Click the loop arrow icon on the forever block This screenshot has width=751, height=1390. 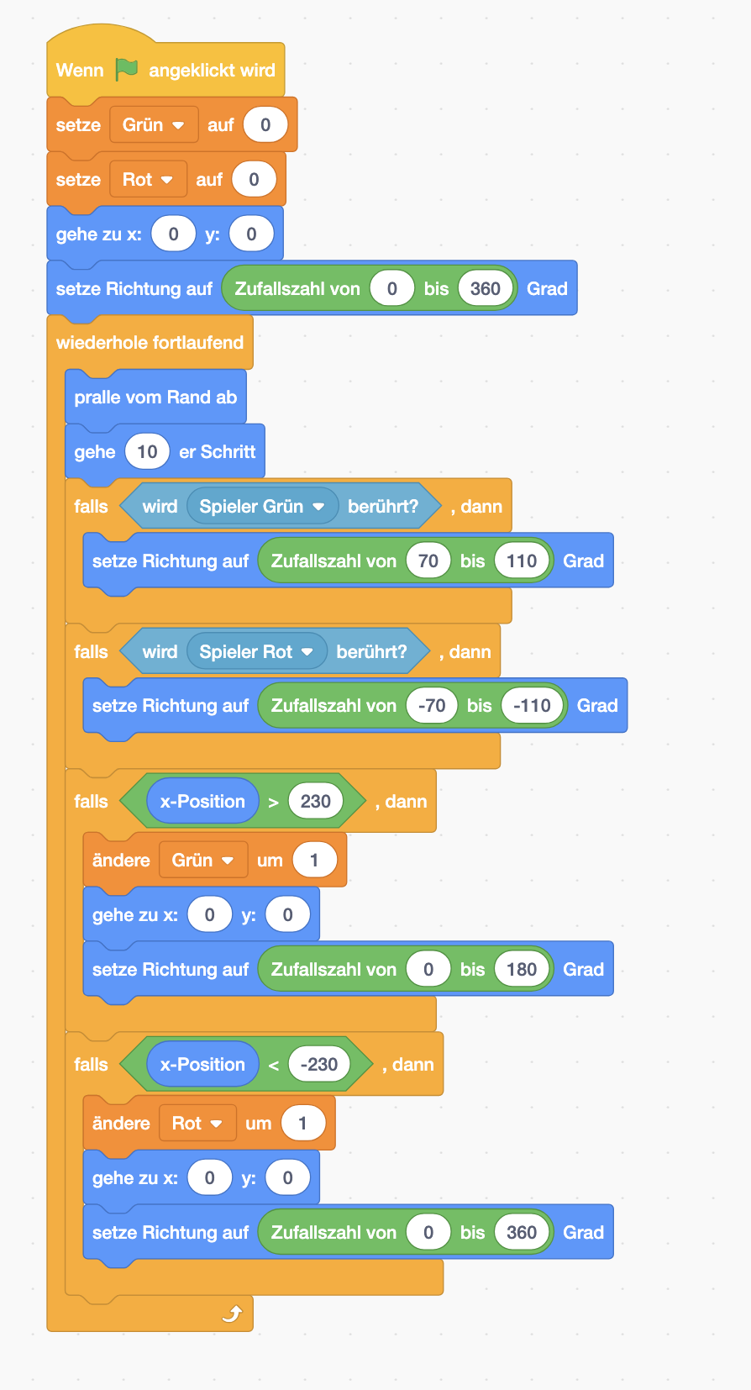tap(232, 1314)
